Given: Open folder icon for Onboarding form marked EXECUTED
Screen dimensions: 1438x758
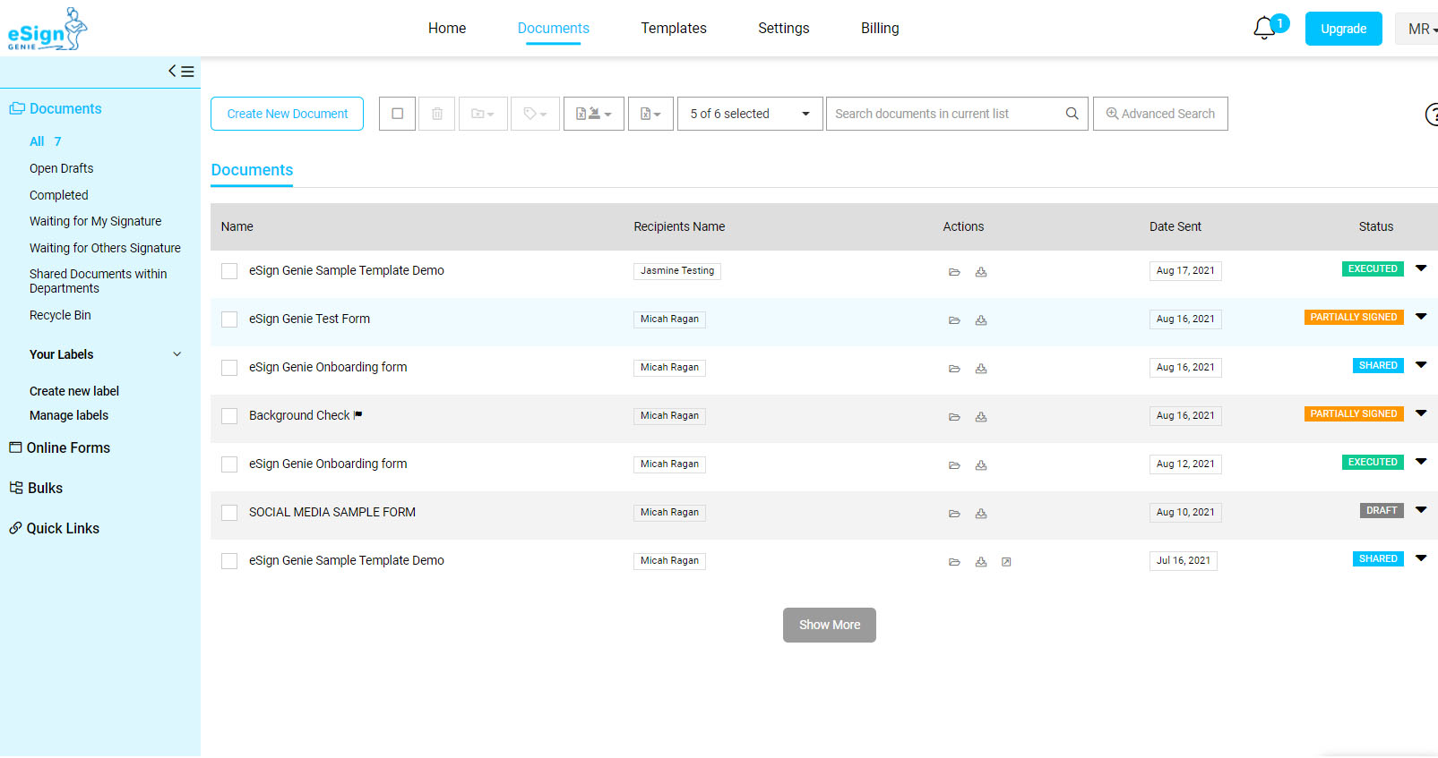Looking at the screenshot, I should [954, 465].
